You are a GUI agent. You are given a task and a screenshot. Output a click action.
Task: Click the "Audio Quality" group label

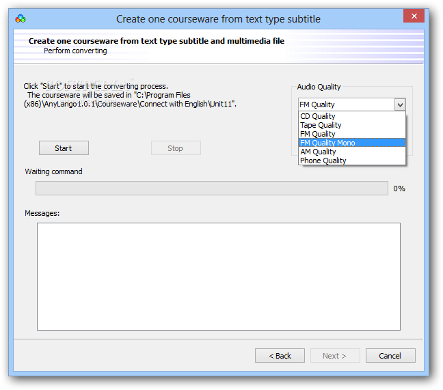(319, 87)
